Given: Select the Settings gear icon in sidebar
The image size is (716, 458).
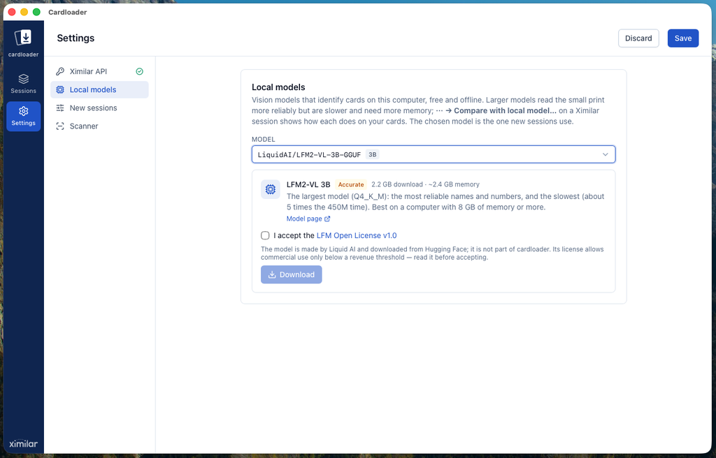Looking at the screenshot, I should tap(23, 111).
